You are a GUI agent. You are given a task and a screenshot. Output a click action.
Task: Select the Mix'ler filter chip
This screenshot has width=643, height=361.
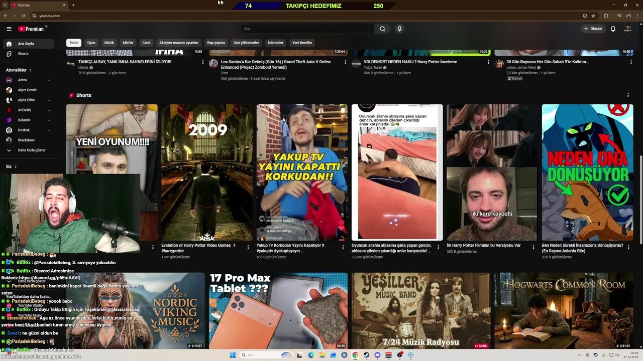(128, 43)
